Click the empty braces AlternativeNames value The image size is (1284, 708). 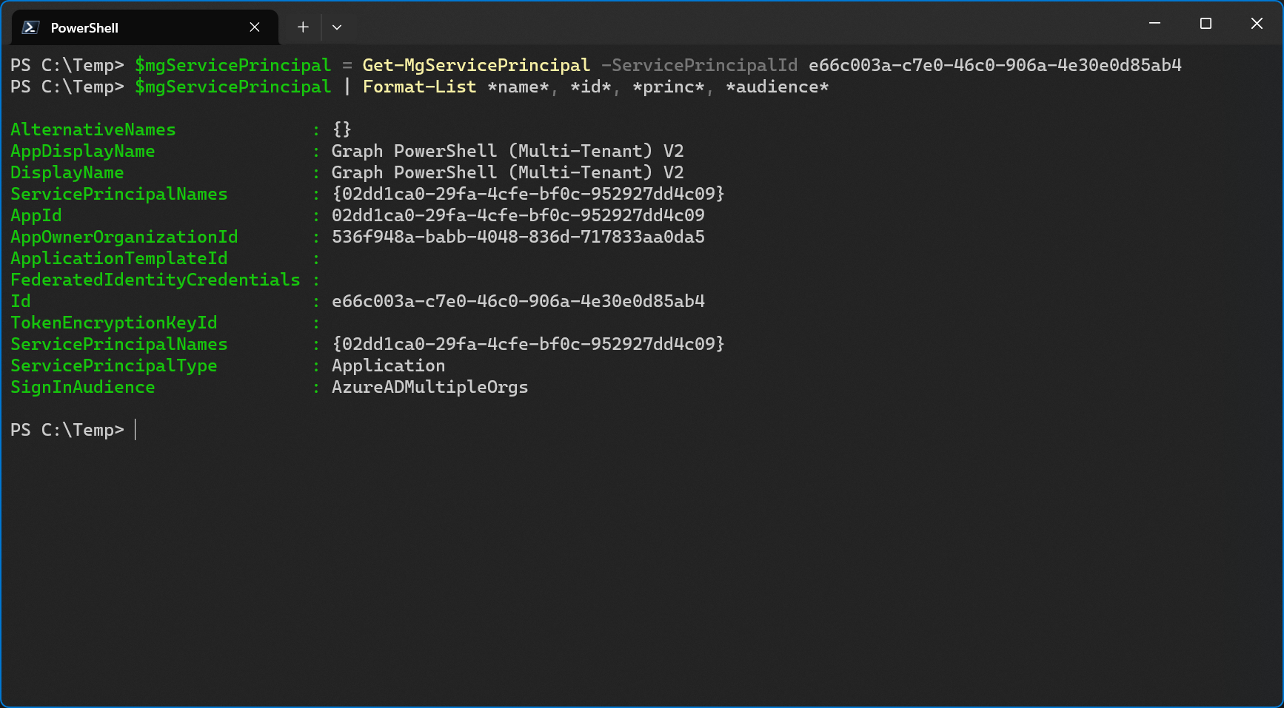tap(341, 129)
